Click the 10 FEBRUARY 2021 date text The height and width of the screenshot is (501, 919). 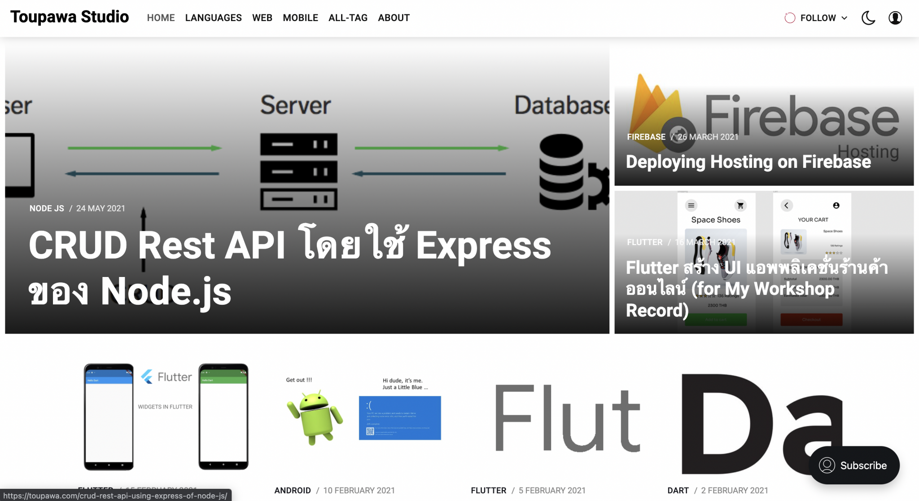[359, 491]
